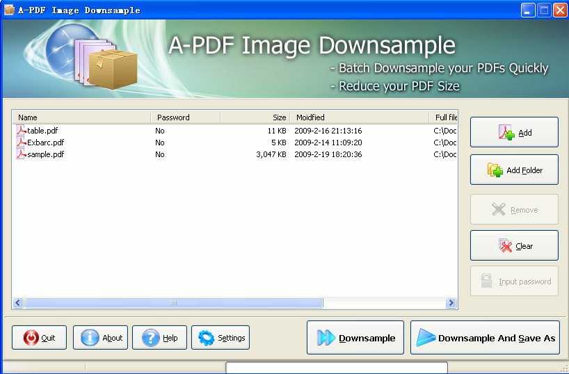Click the red Quit power icon
The image size is (569, 374).
click(x=31, y=338)
